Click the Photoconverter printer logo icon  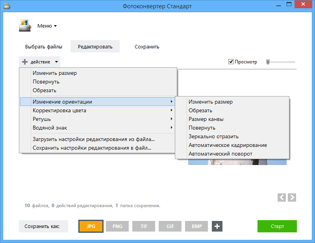click(25, 26)
